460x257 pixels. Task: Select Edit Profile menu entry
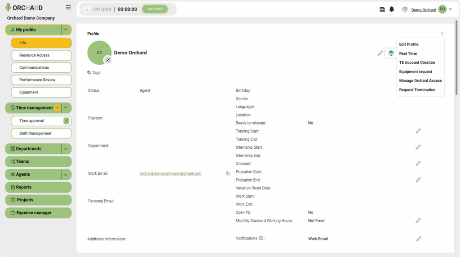[x=409, y=44]
